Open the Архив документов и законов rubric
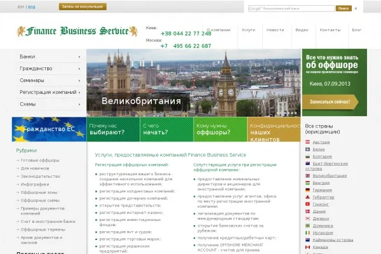Screen dimensions: 381x254 point(41,240)
